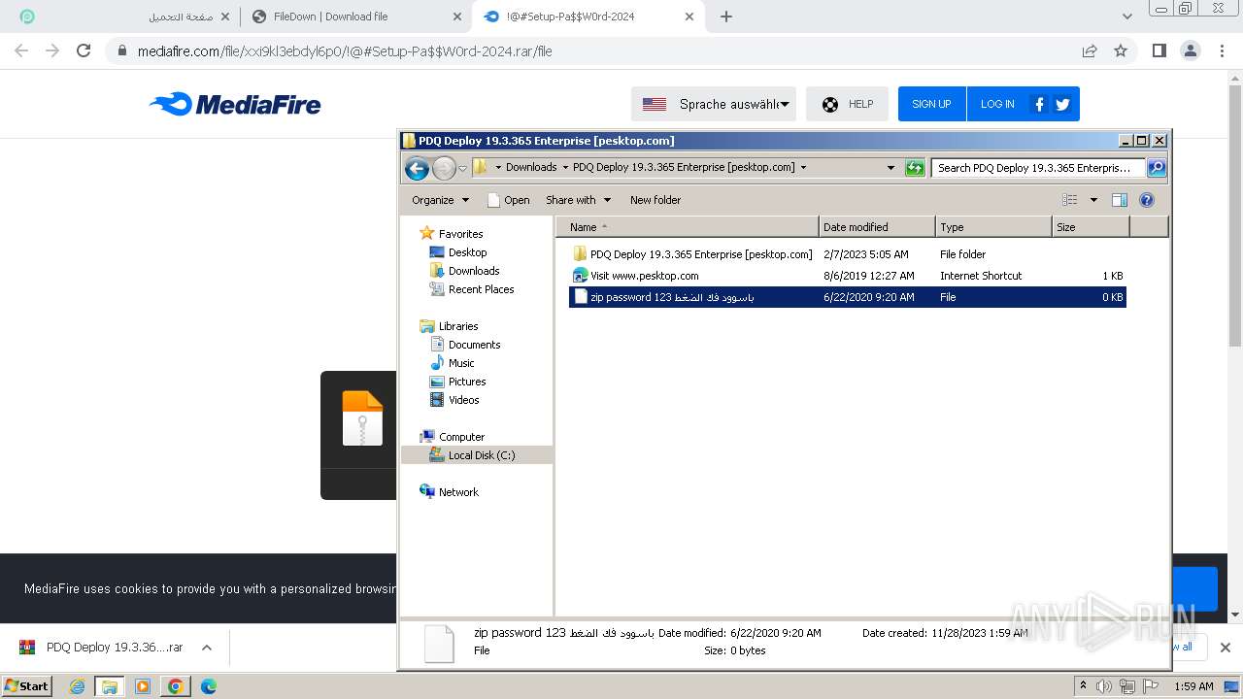
Task: Open Downloads in the navigation pane
Action: click(x=474, y=271)
